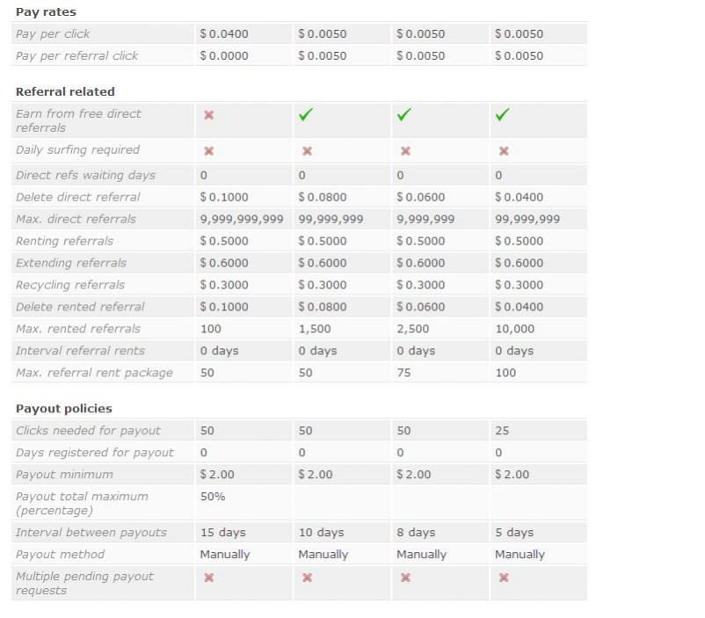Click the 10,000 max rented referrals value
Image resolution: width=705 pixels, height=618 pixels.
click(x=514, y=329)
